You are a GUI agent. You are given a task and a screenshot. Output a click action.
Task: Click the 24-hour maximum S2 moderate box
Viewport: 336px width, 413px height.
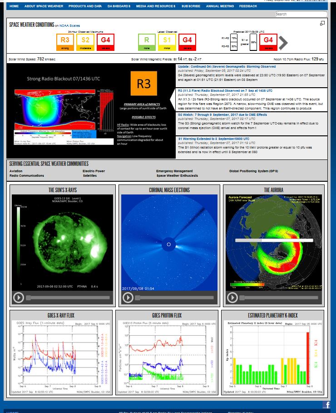(85, 42)
